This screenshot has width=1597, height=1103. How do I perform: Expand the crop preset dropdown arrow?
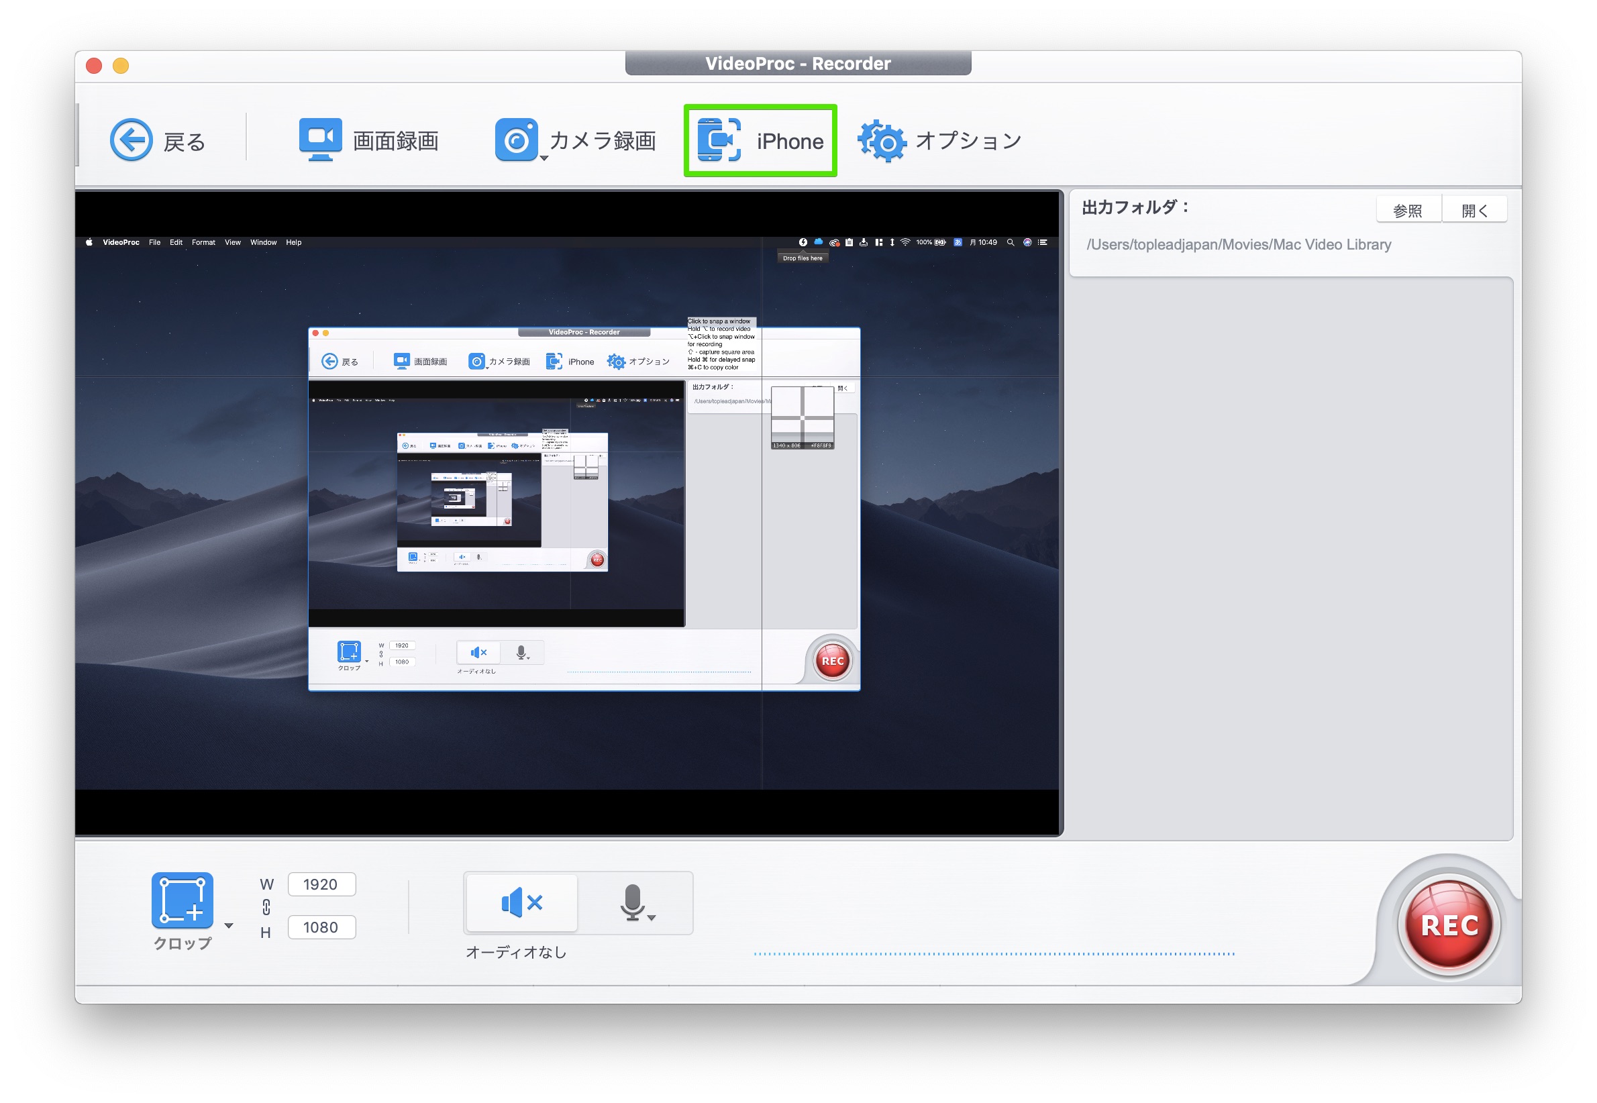tap(229, 926)
